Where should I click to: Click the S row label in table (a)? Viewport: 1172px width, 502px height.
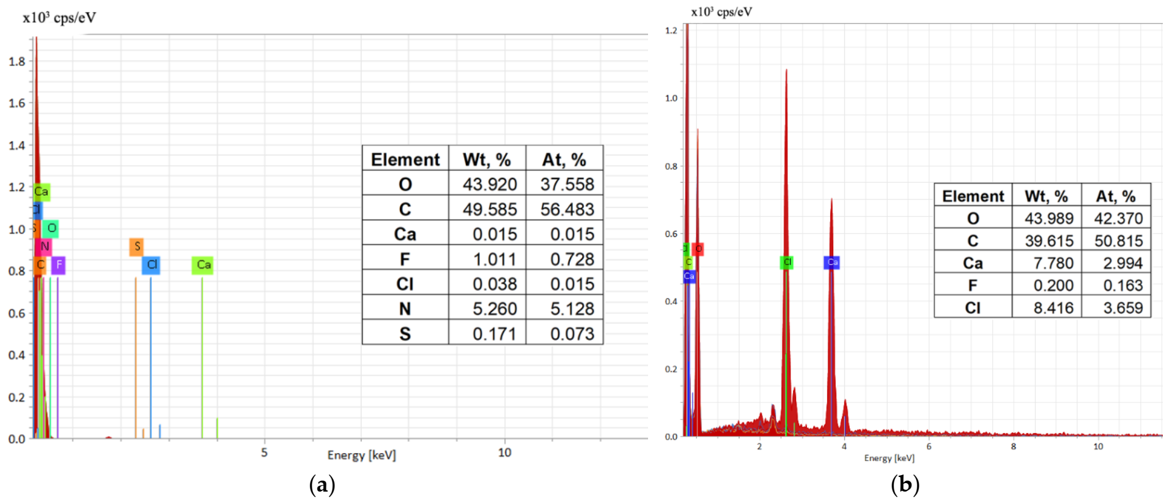pyautogui.click(x=405, y=334)
